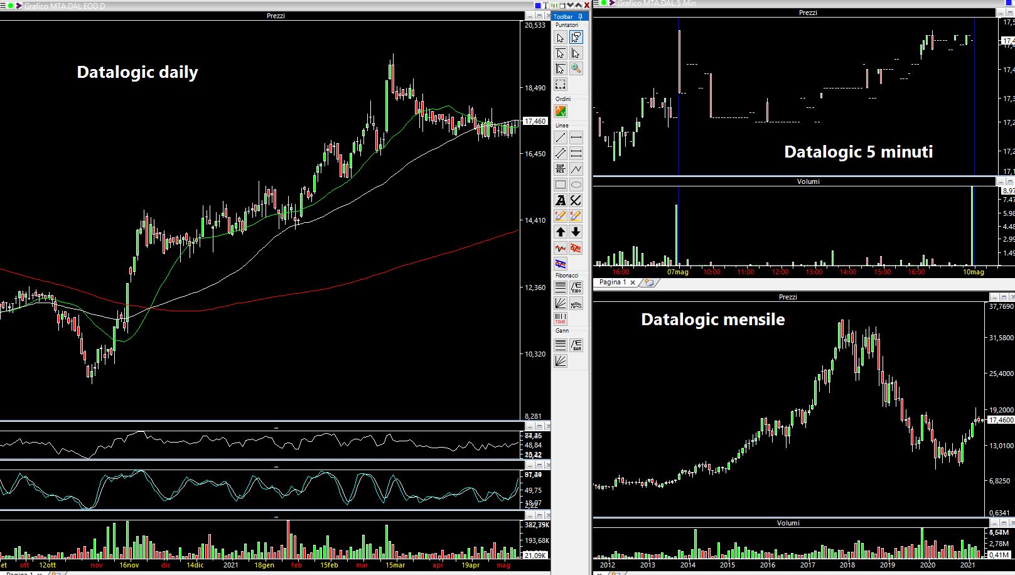The width and height of the screenshot is (1015, 575).
Task: Insert a down arrow marker
Action: point(576,232)
